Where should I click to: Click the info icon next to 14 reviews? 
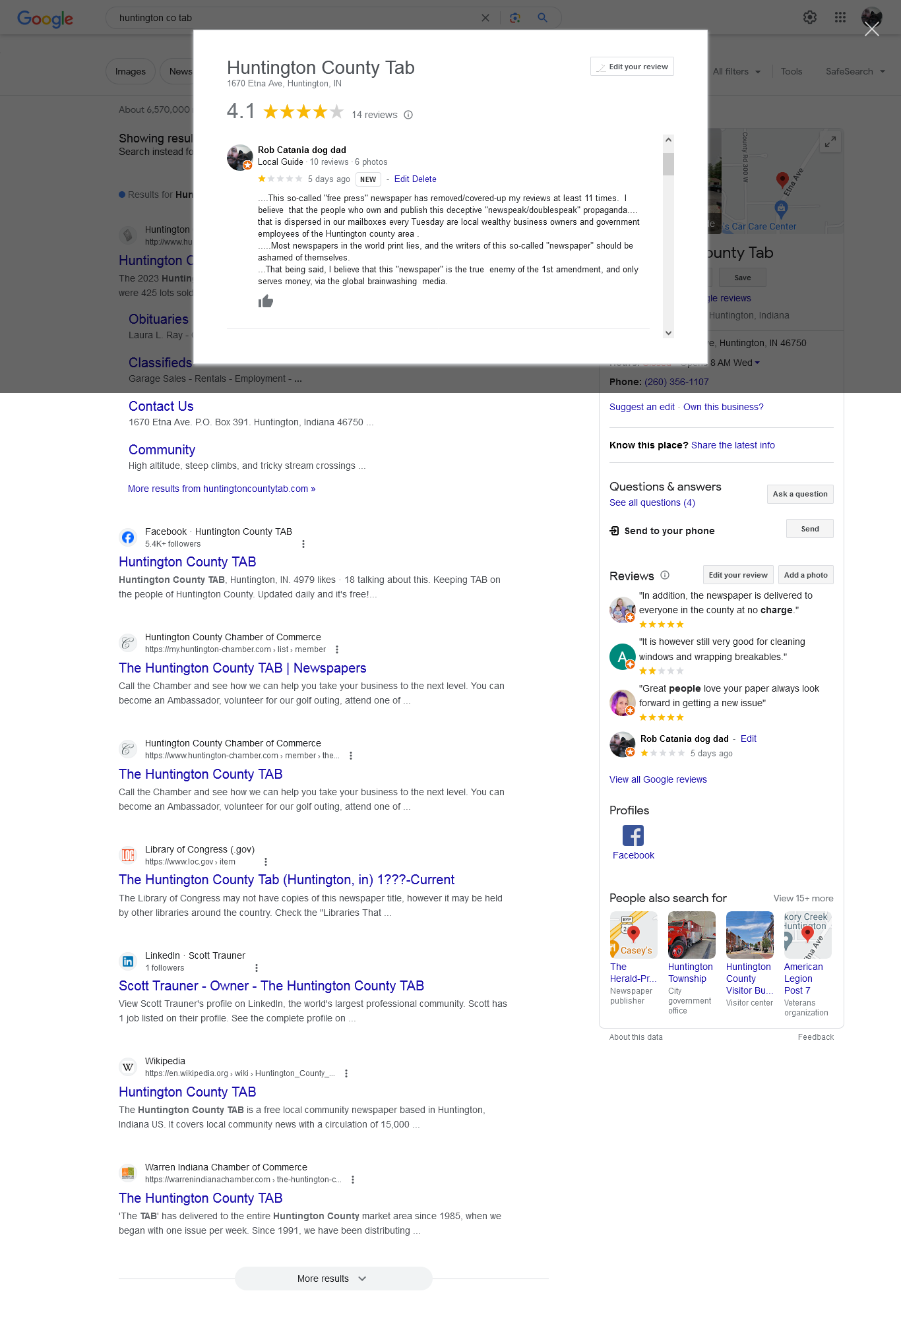click(408, 115)
